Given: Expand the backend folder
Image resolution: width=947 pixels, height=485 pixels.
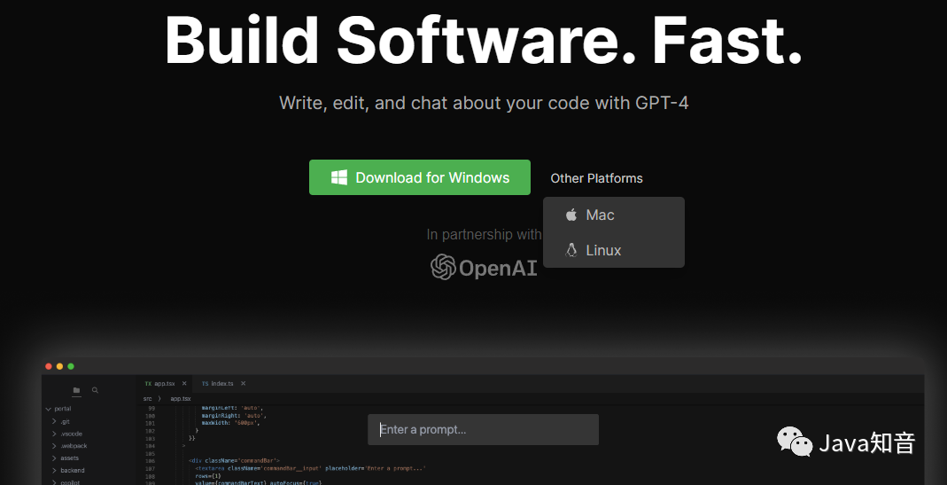Looking at the screenshot, I should 54,470.
